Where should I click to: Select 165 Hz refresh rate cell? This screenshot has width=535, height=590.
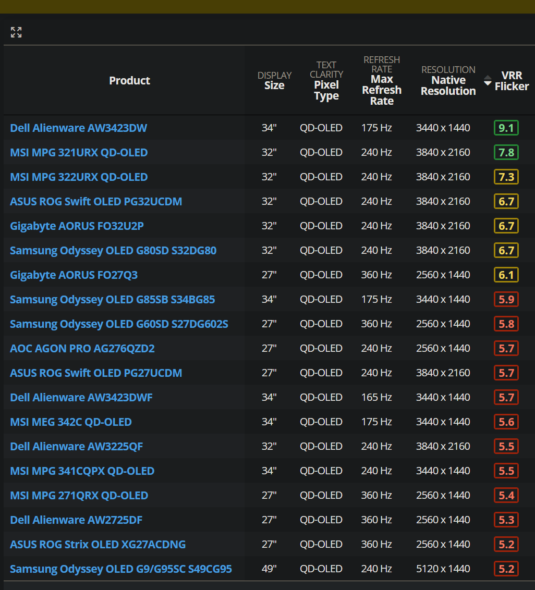pos(376,397)
